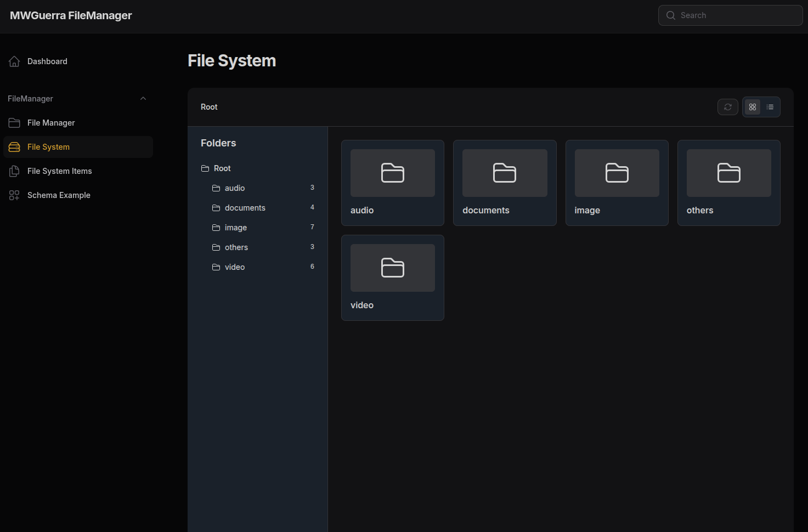Select the others folder in the tree
Screen dimensions: 808x532
click(236, 247)
